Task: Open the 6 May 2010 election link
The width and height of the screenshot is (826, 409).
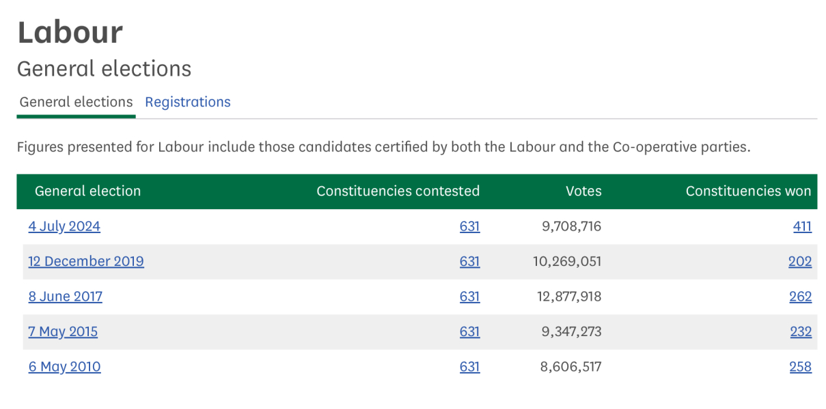Action: (64, 367)
